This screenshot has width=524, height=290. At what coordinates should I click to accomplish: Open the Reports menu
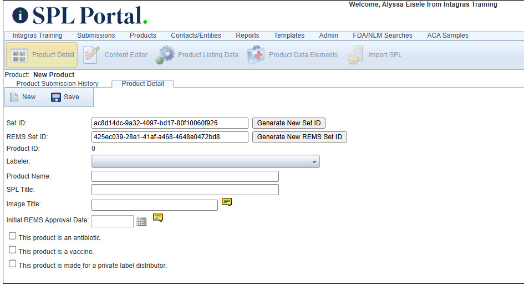247,35
